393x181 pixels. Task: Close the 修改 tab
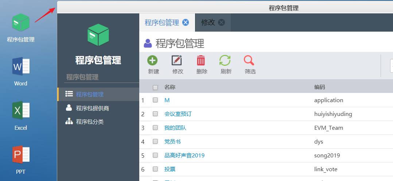pos(222,23)
